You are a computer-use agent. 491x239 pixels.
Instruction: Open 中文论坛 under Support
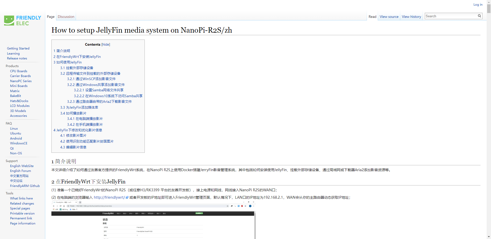click(x=16, y=181)
